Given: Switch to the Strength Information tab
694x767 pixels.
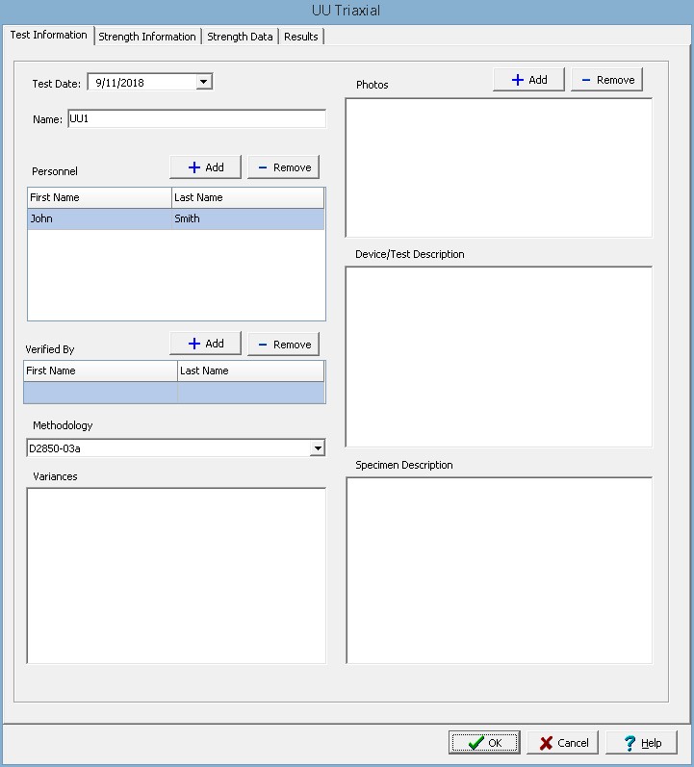Looking at the screenshot, I should coord(147,37).
